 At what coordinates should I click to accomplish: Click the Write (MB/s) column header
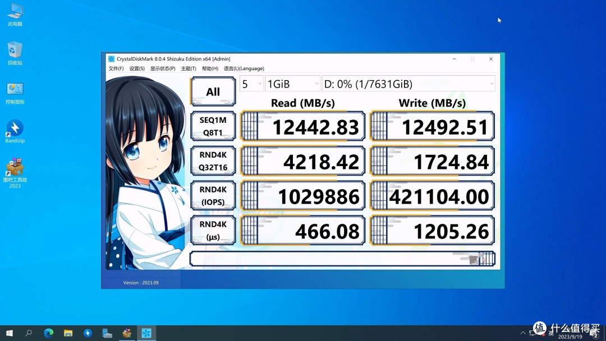tap(432, 103)
